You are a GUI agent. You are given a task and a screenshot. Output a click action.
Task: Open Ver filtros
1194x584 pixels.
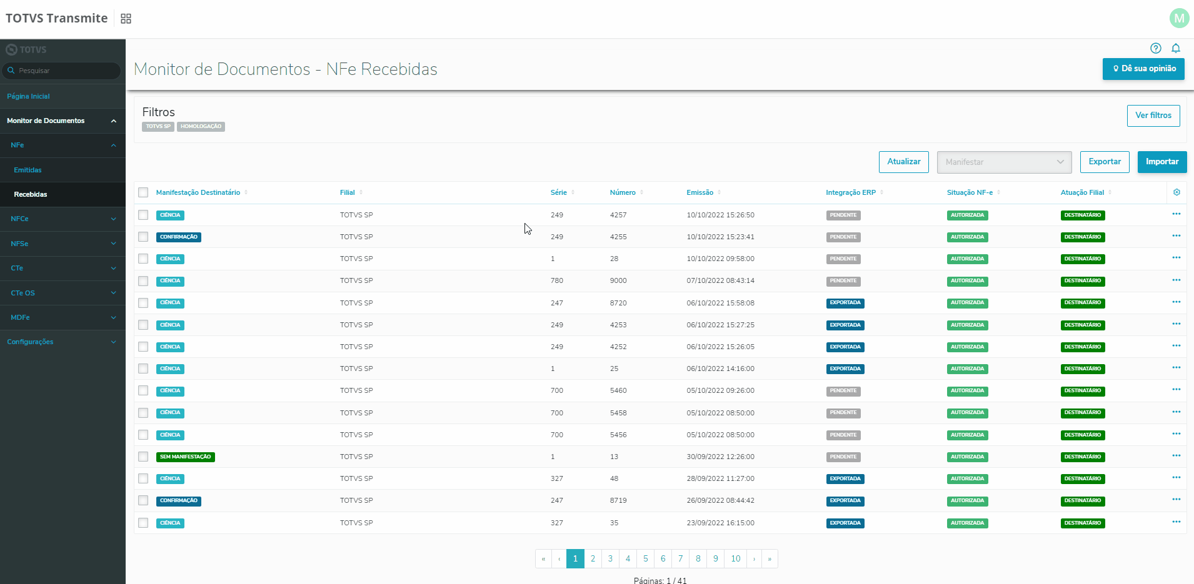[x=1153, y=116]
